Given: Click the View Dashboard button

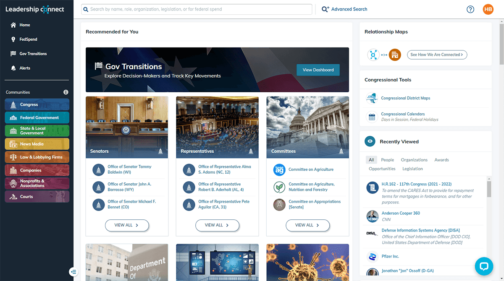Looking at the screenshot, I should click(x=318, y=70).
